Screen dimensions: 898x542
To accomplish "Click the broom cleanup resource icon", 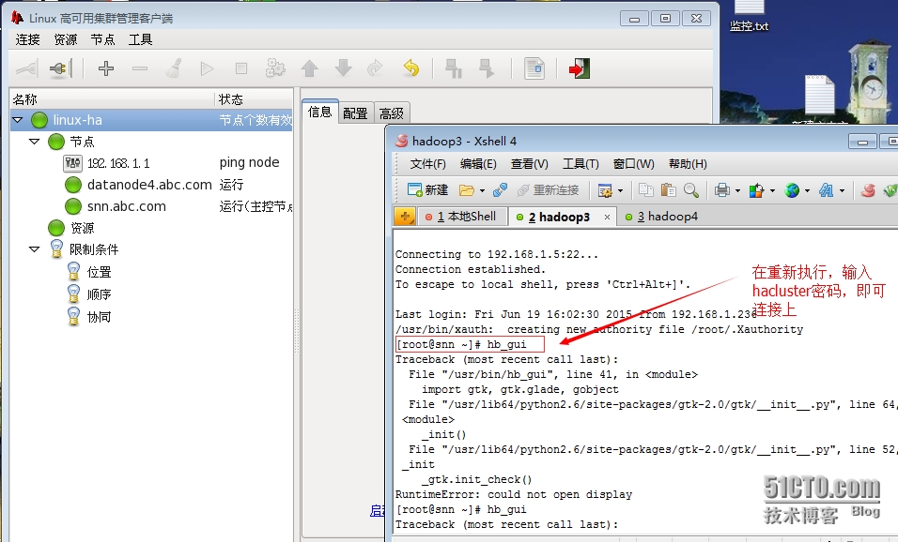I will click(174, 69).
